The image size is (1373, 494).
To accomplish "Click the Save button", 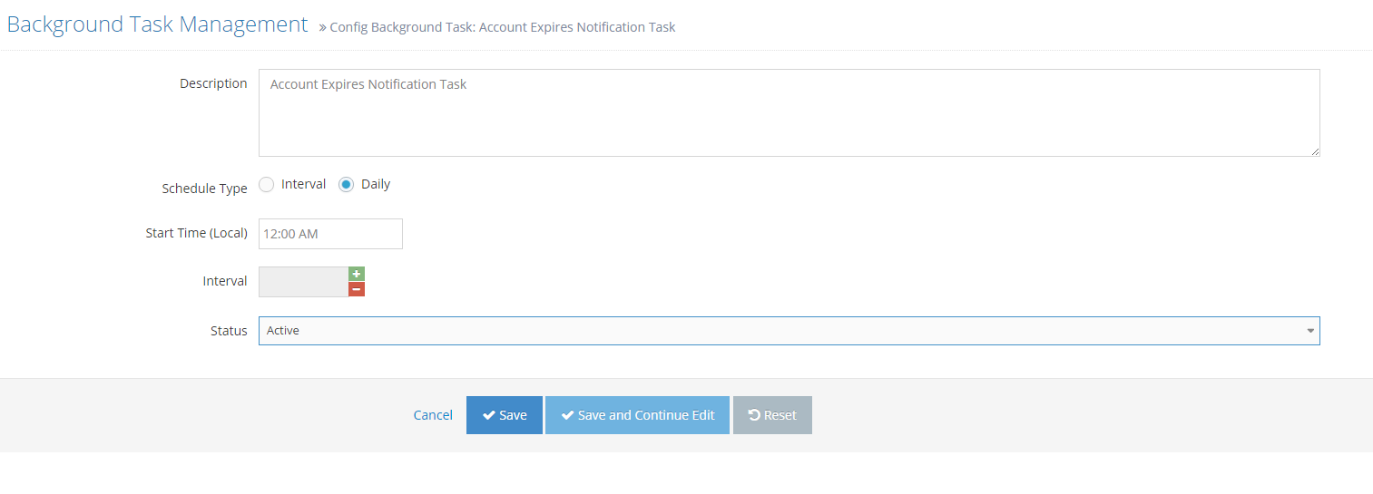I will (x=505, y=415).
